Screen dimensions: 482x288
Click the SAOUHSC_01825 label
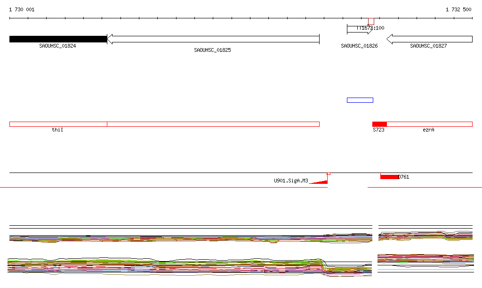point(212,50)
